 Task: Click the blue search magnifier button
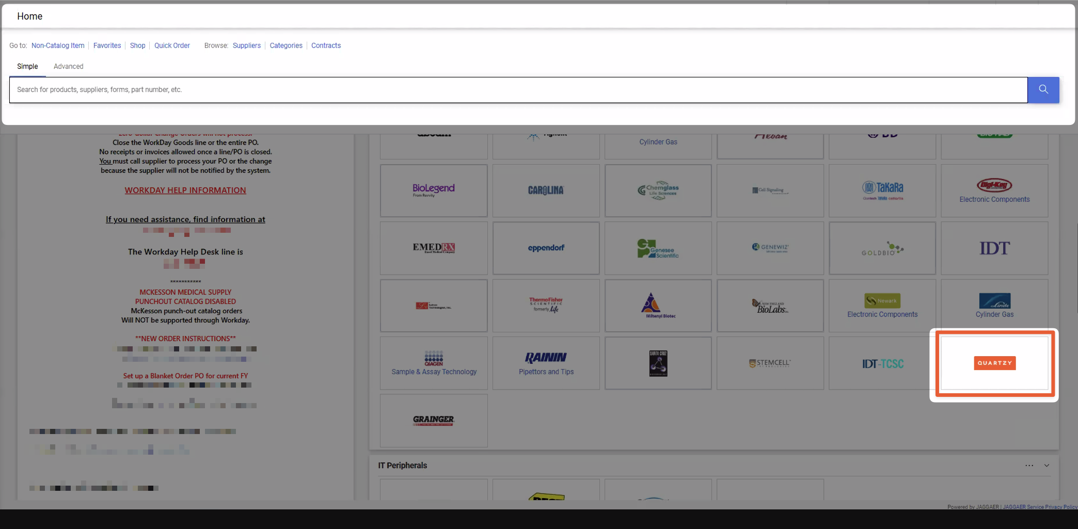point(1043,90)
